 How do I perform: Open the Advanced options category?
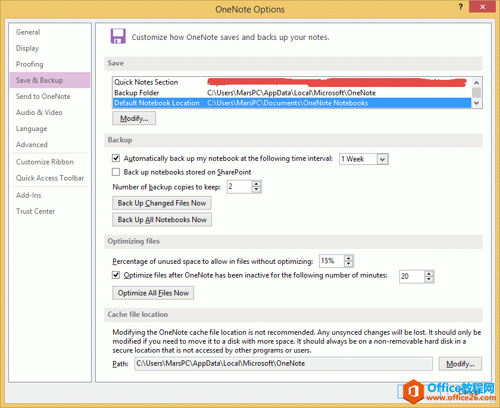click(32, 145)
